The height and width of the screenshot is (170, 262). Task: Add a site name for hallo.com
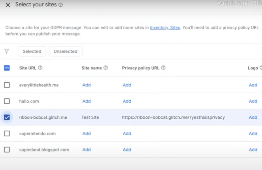point(86,101)
